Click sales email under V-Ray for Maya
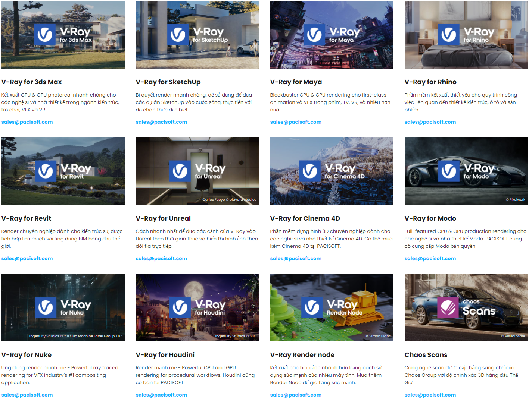 coord(296,122)
